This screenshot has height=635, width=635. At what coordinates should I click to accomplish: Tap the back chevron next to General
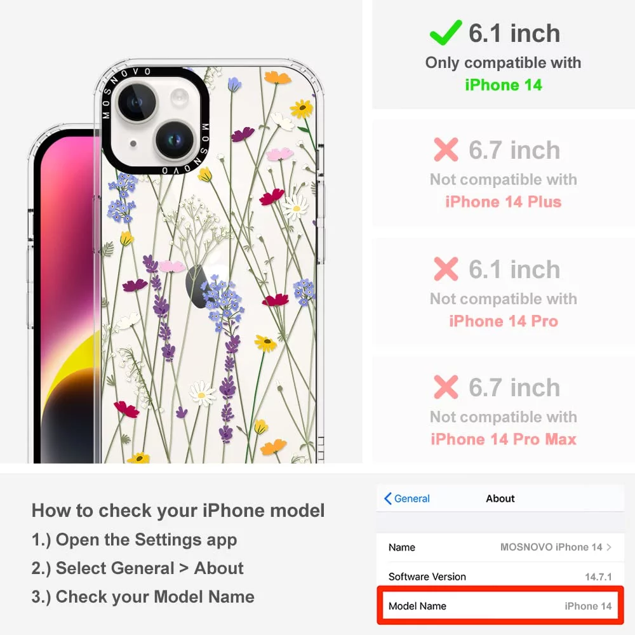pos(388,498)
